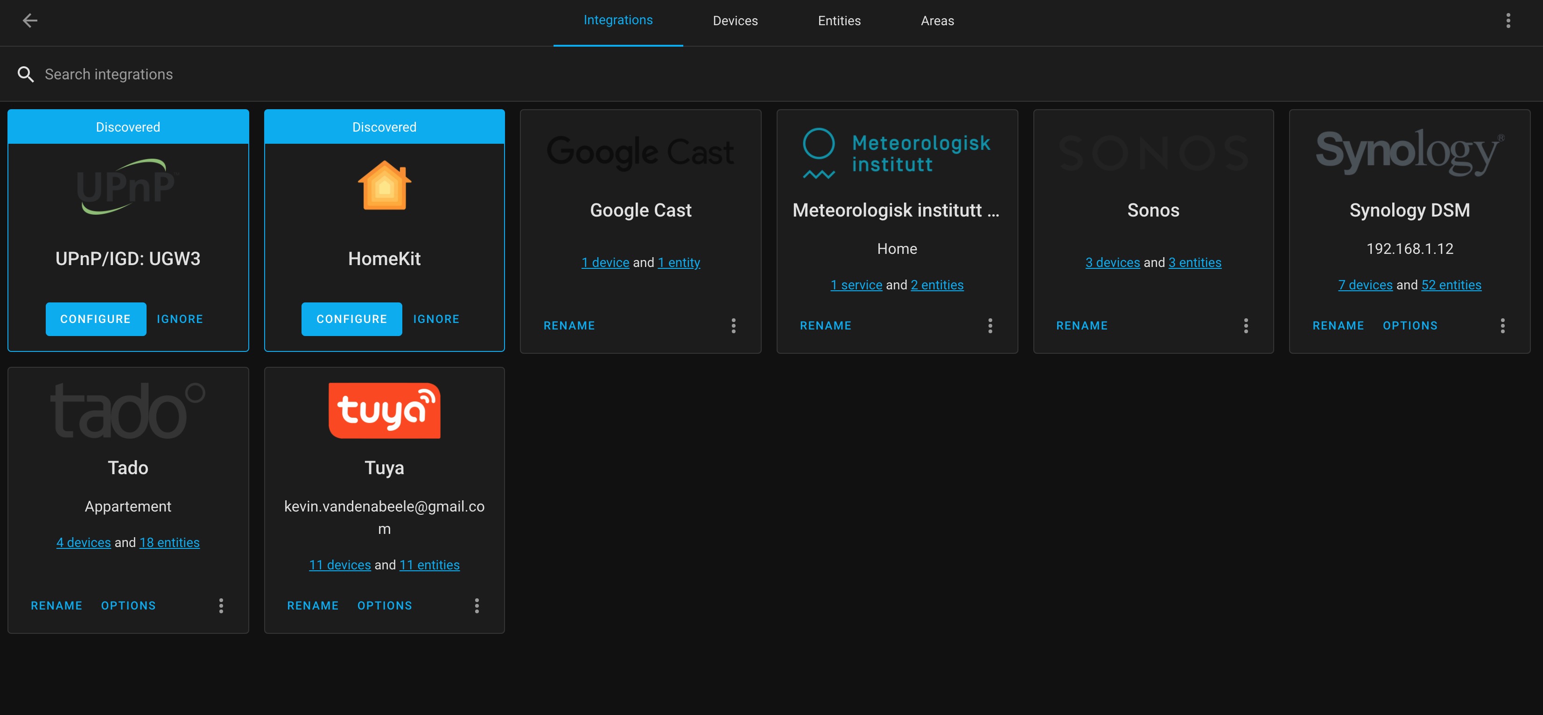Click the Tuya account email text
Image resolution: width=1543 pixels, height=715 pixels.
point(385,518)
